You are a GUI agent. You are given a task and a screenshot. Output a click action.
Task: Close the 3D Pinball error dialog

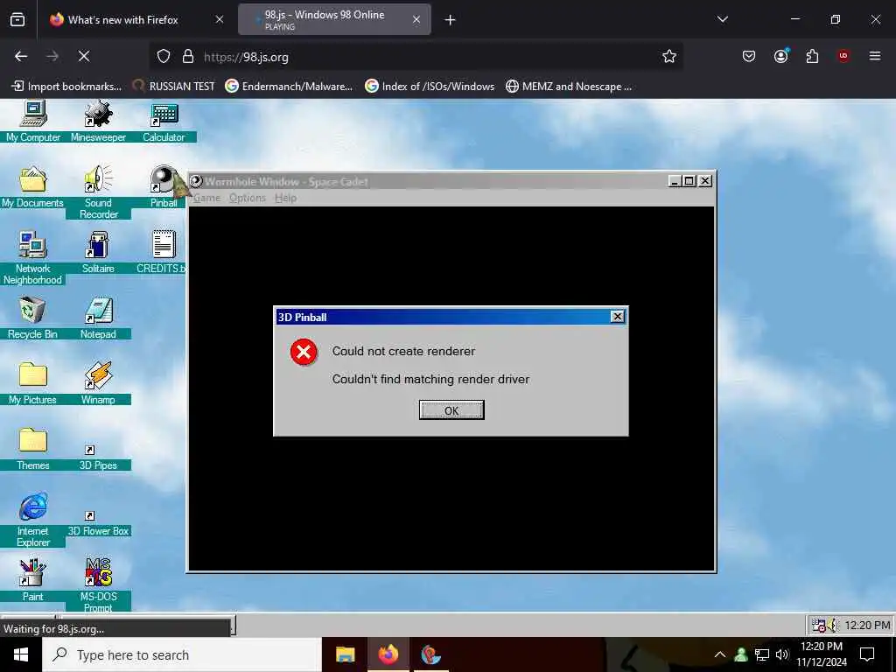[618, 317]
